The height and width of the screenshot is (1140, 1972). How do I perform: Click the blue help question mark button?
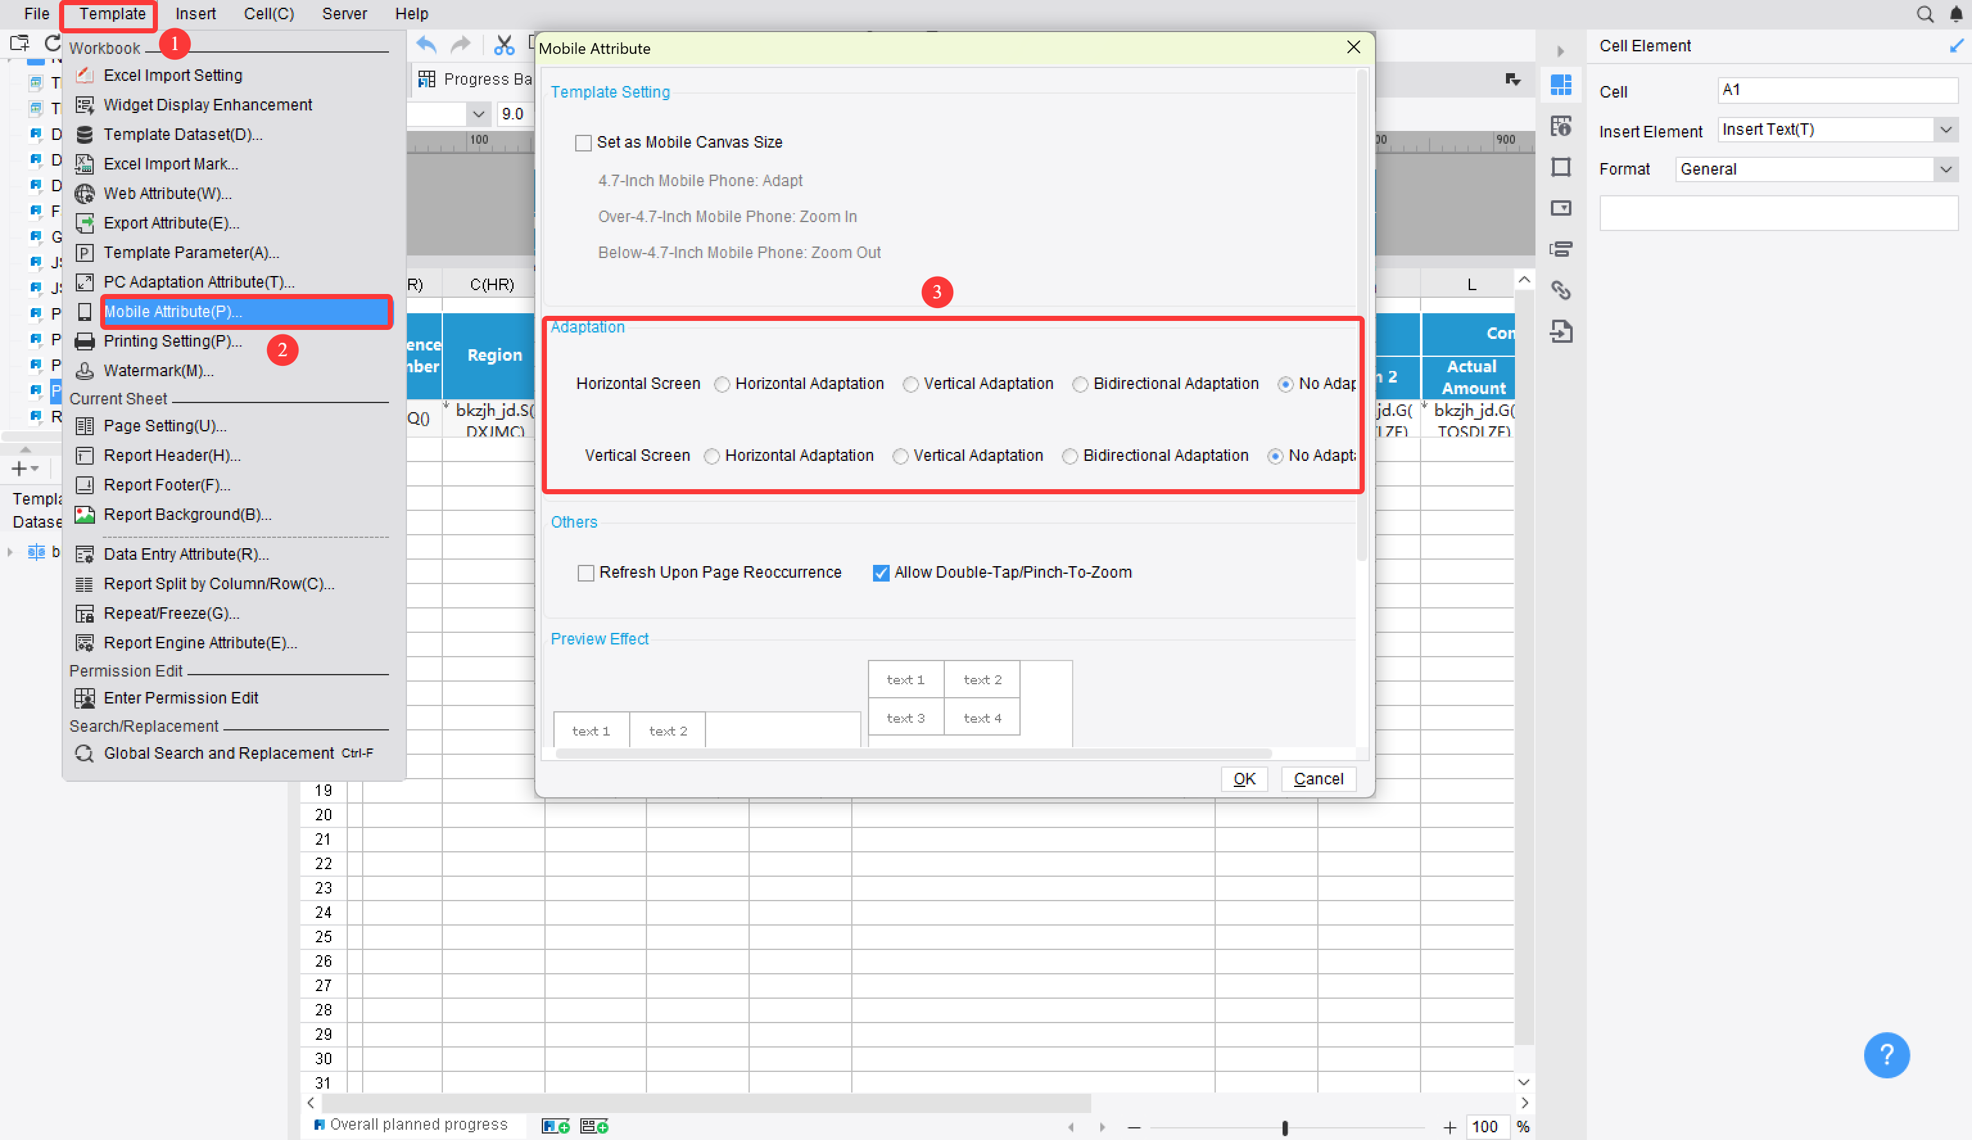[x=1886, y=1055]
